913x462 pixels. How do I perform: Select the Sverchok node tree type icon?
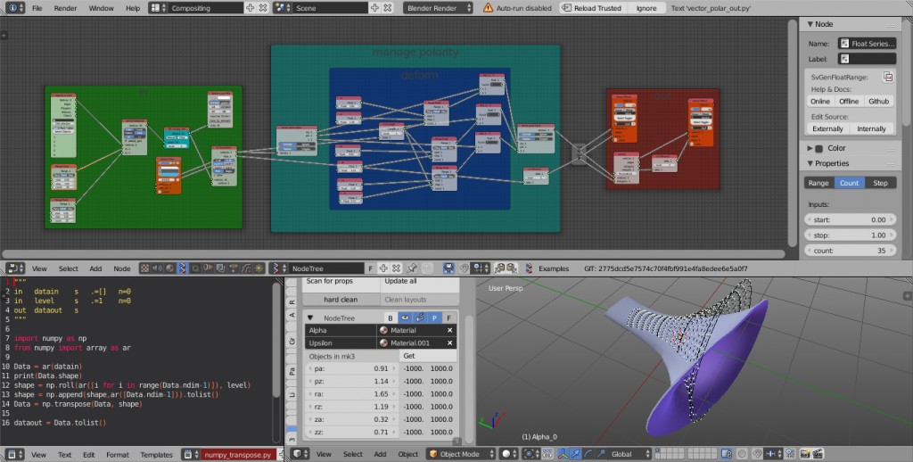(x=182, y=268)
